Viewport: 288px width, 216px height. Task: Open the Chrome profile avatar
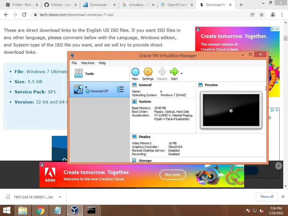(273, 15)
